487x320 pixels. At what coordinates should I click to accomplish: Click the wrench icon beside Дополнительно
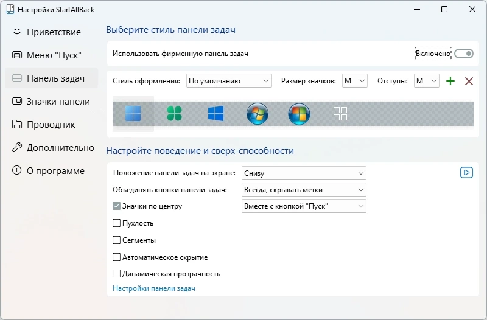[17, 147]
